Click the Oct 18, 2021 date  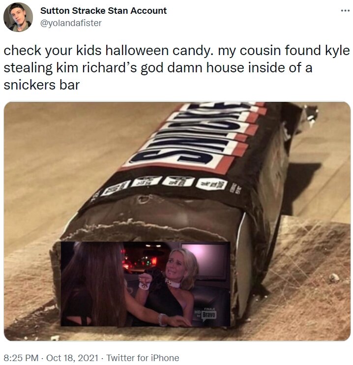point(72,358)
